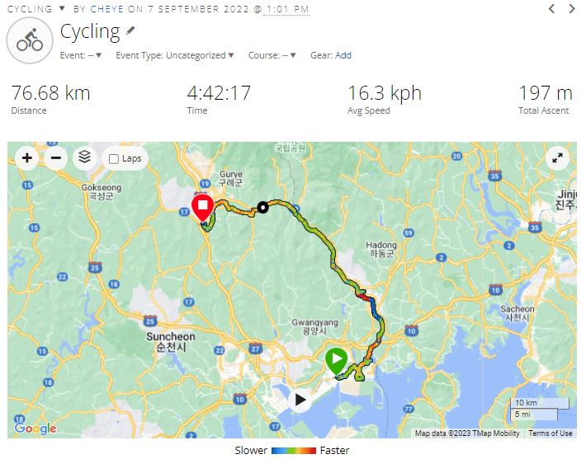The image size is (586, 459).
Task: Click the pencil icon to rename Cycling
Action: (130, 31)
